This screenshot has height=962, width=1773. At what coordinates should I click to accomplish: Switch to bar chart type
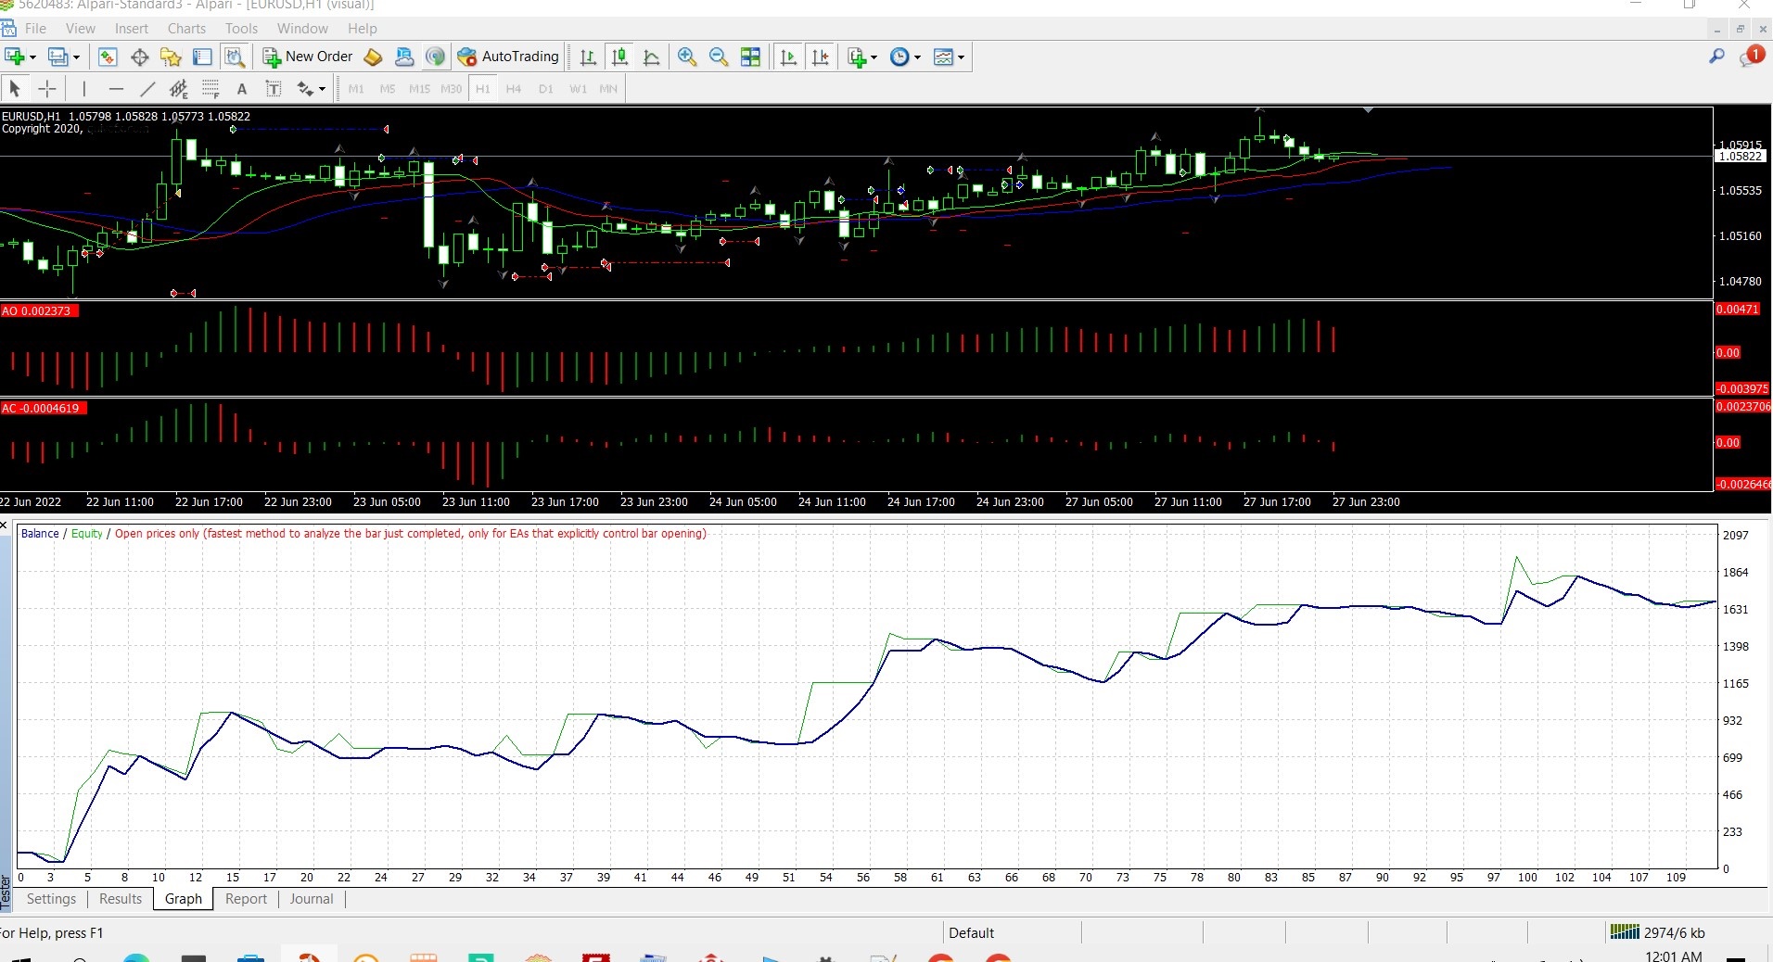click(588, 57)
